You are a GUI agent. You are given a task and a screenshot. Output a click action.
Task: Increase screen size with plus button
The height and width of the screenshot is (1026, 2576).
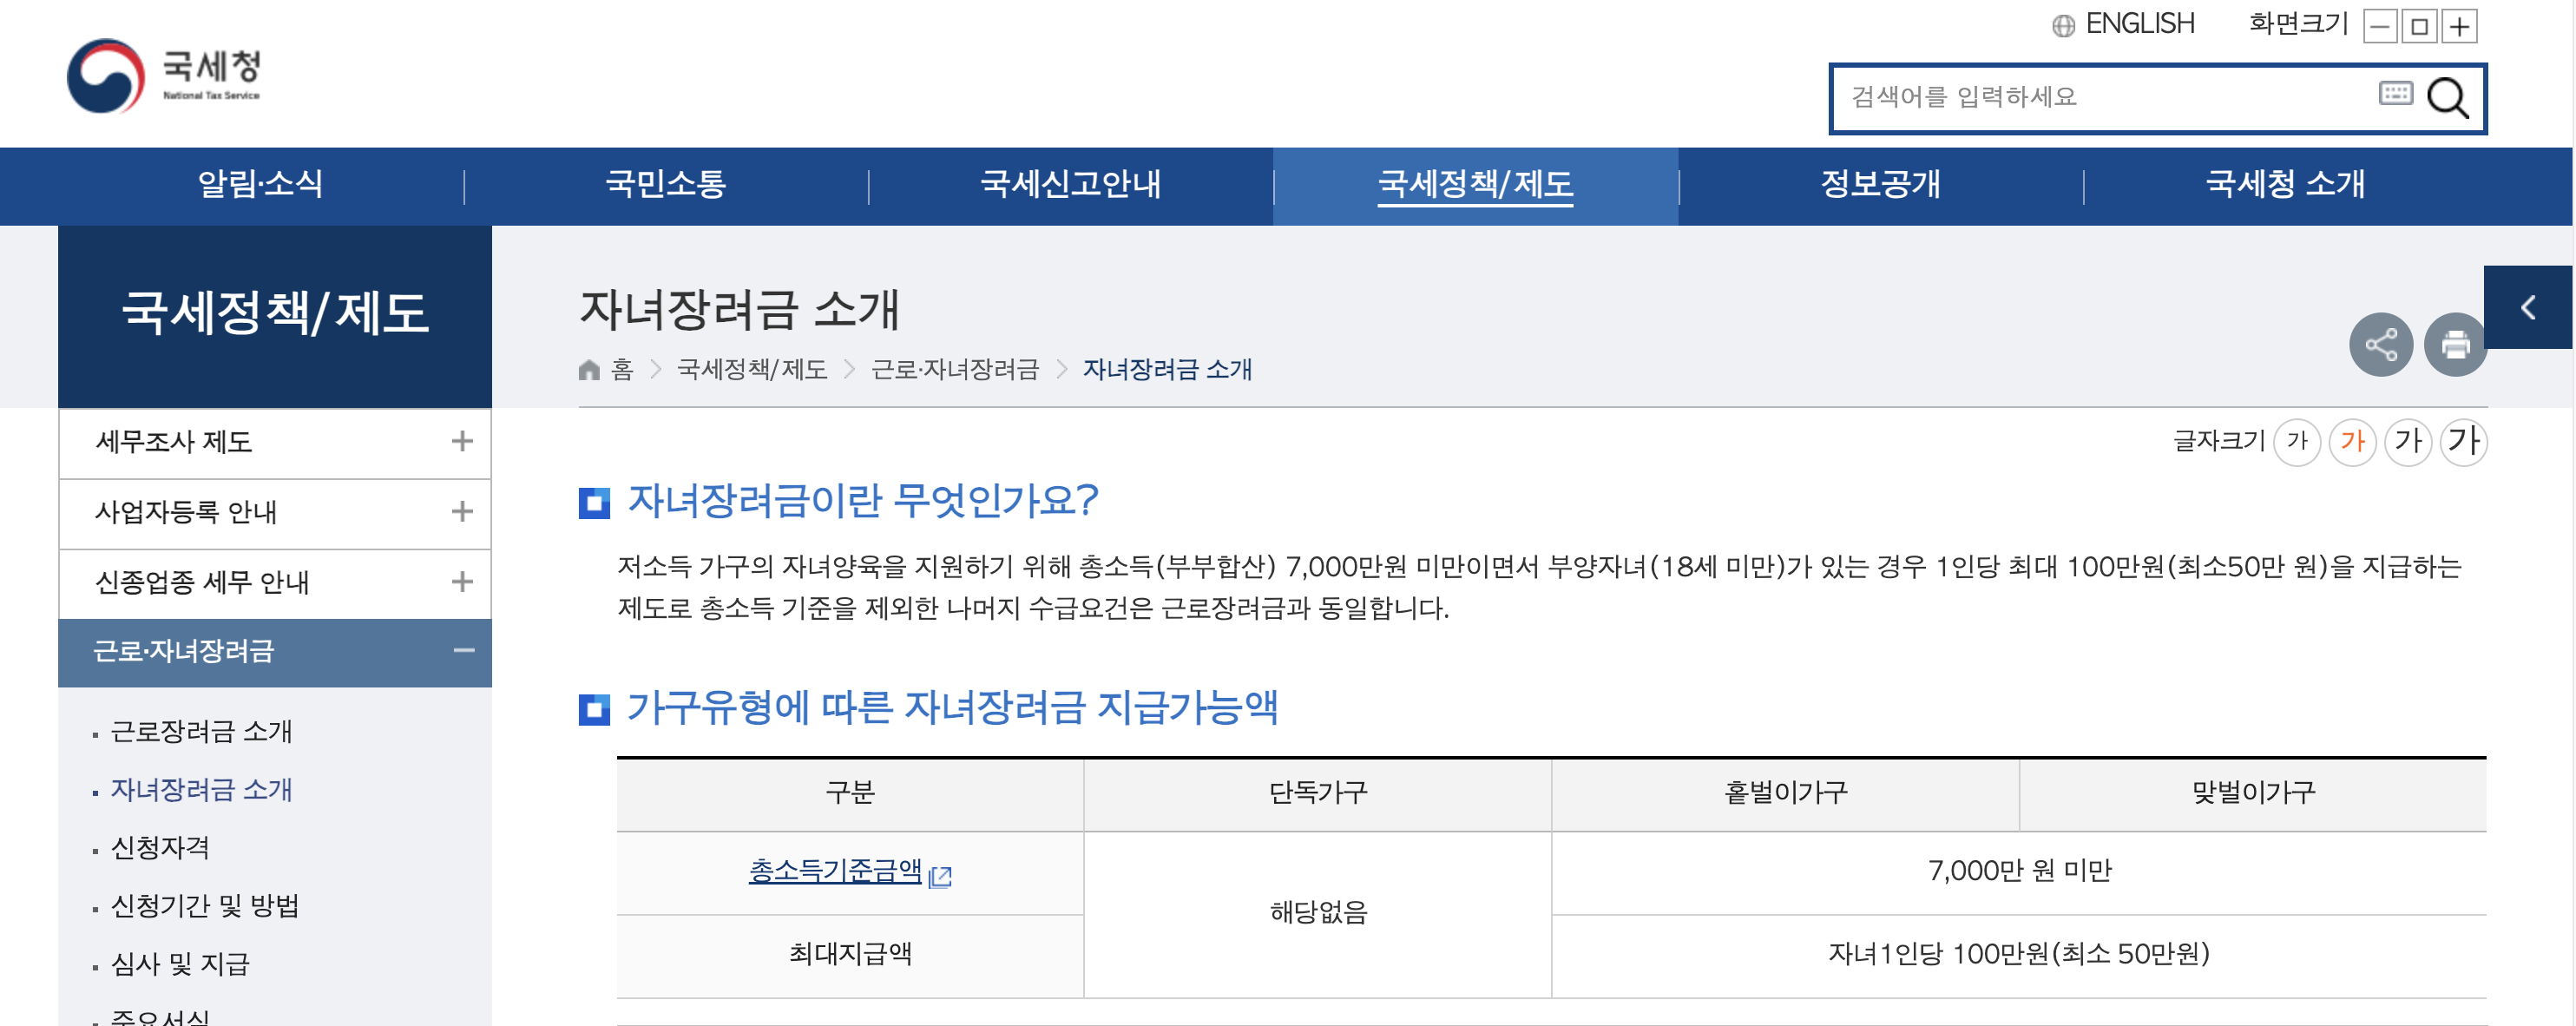tap(2459, 26)
